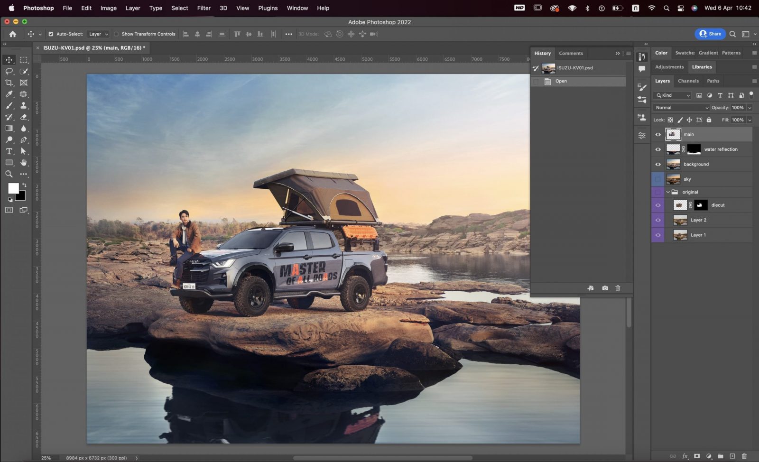
Task: Hide the water reflection layer
Action: click(x=658, y=149)
